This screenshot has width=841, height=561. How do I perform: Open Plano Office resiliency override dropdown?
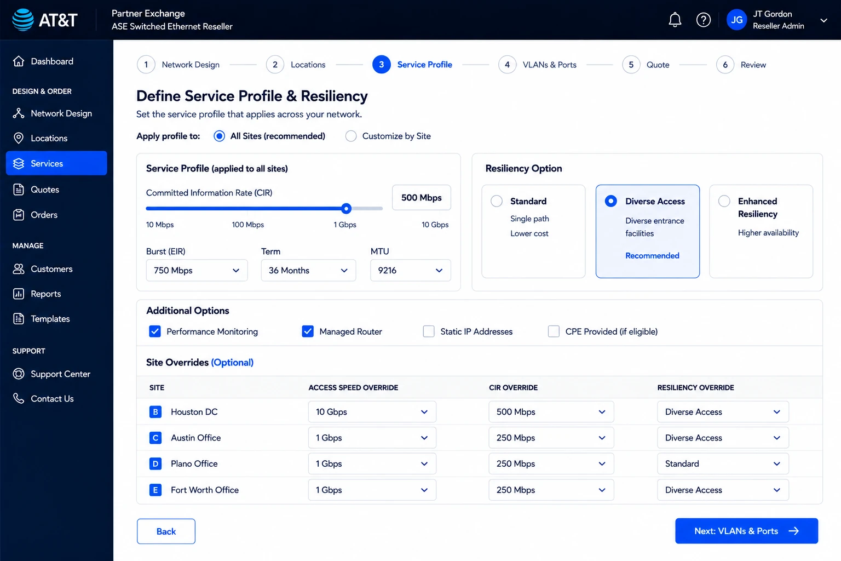click(x=723, y=463)
